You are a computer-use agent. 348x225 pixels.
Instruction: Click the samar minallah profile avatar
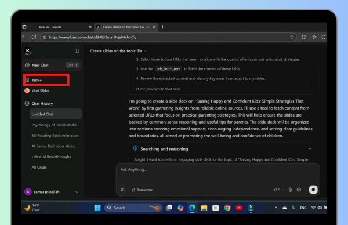(x=28, y=192)
